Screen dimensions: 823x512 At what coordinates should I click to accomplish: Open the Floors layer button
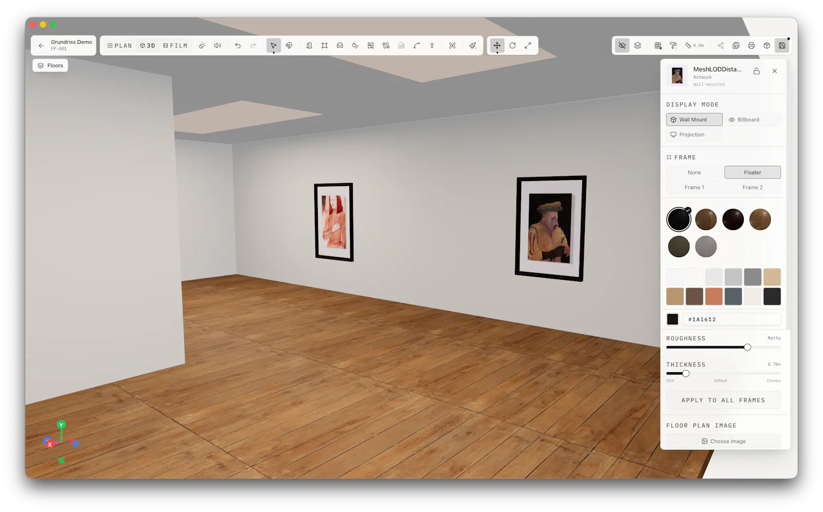(50, 65)
